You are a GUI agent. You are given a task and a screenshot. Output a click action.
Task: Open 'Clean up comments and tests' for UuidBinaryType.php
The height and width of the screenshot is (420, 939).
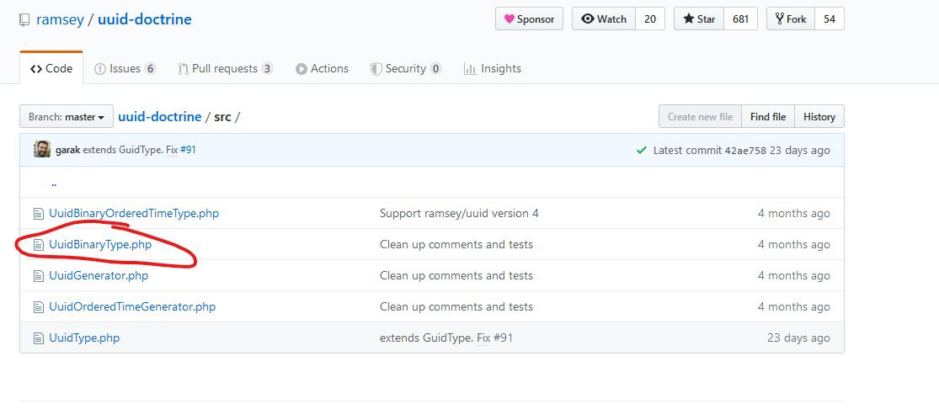pos(456,244)
